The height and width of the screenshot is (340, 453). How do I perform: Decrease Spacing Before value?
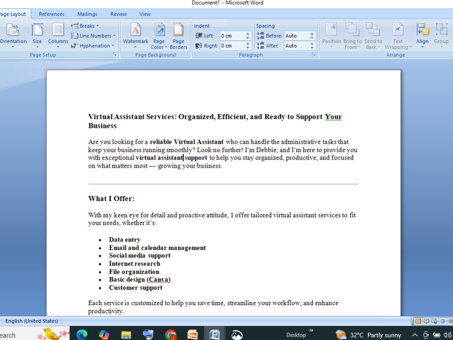pos(312,38)
